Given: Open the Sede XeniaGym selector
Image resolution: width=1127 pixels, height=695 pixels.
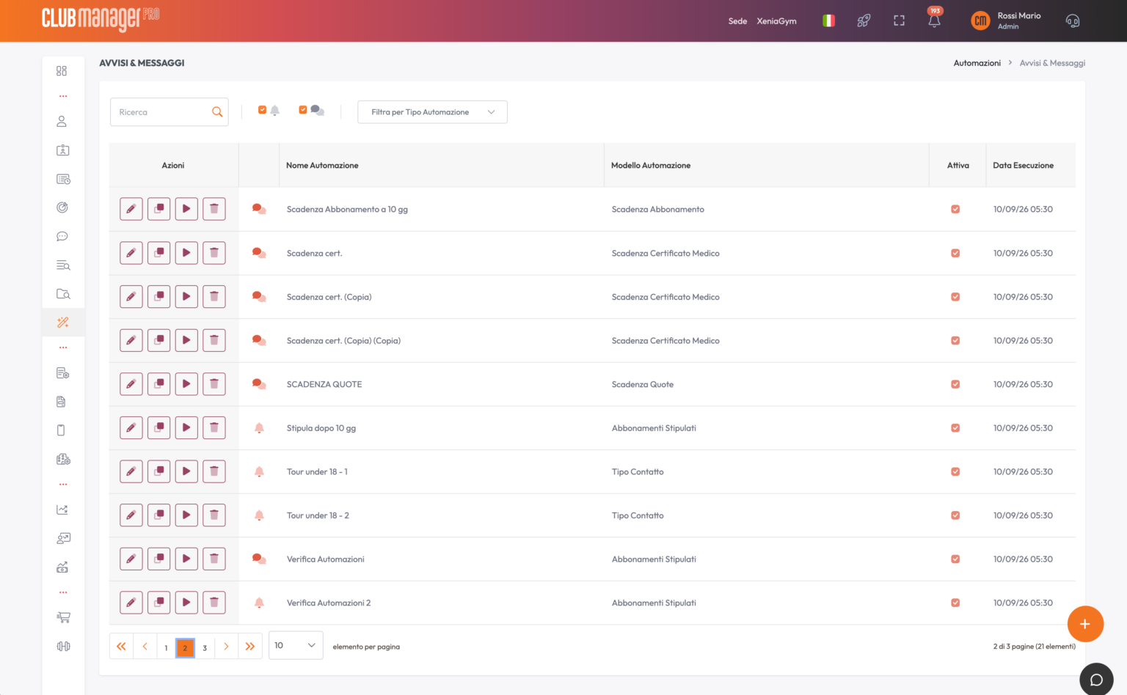Looking at the screenshot, I should [x=762, y=21].
